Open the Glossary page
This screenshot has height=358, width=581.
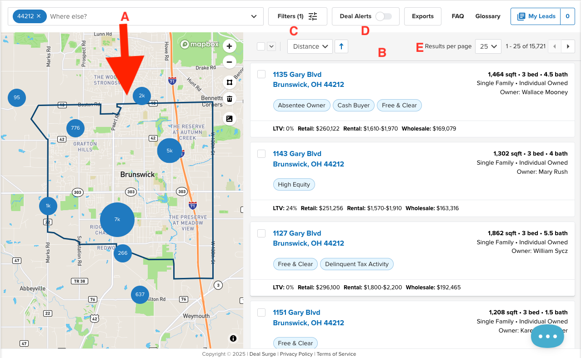coord(488,16)
